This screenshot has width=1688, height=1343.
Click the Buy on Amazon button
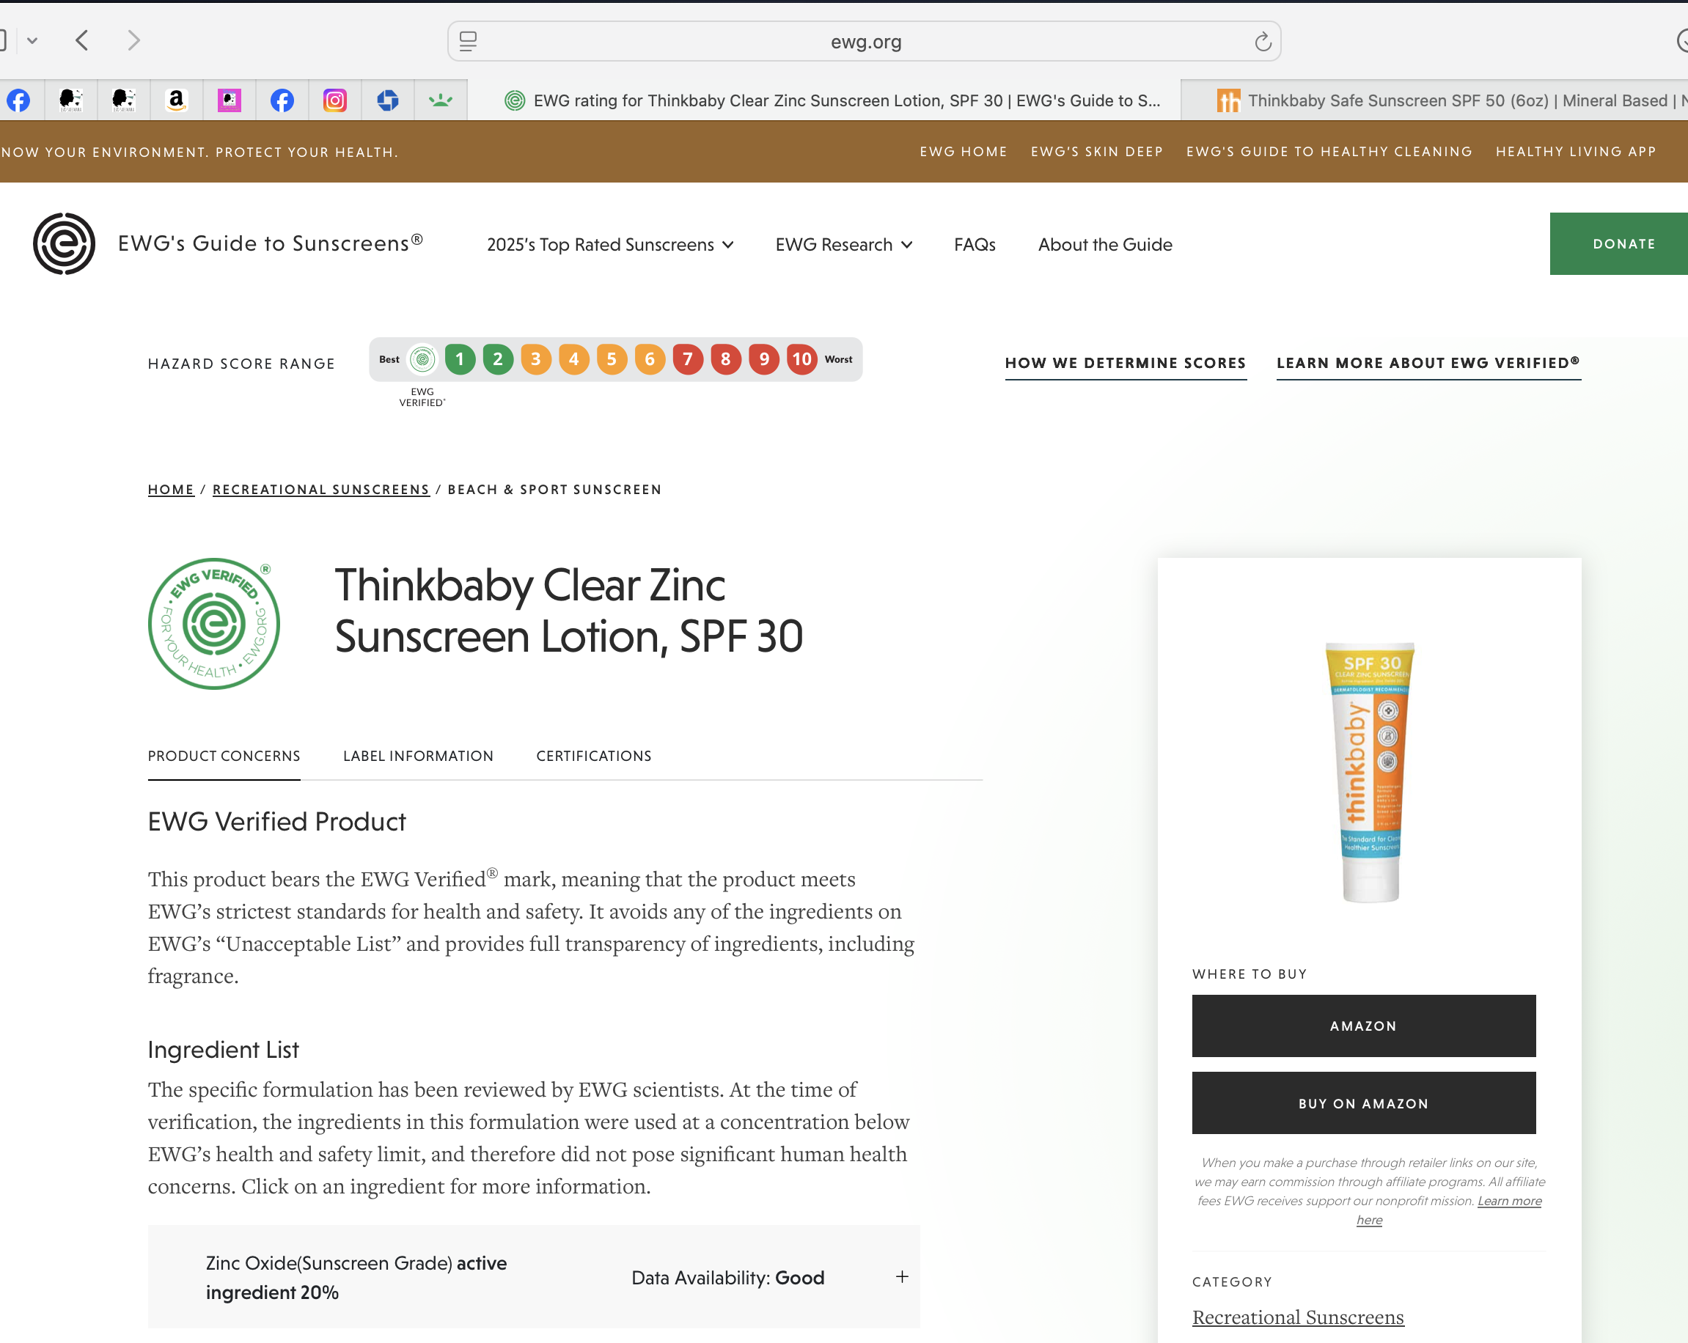click(1363, 1103)
